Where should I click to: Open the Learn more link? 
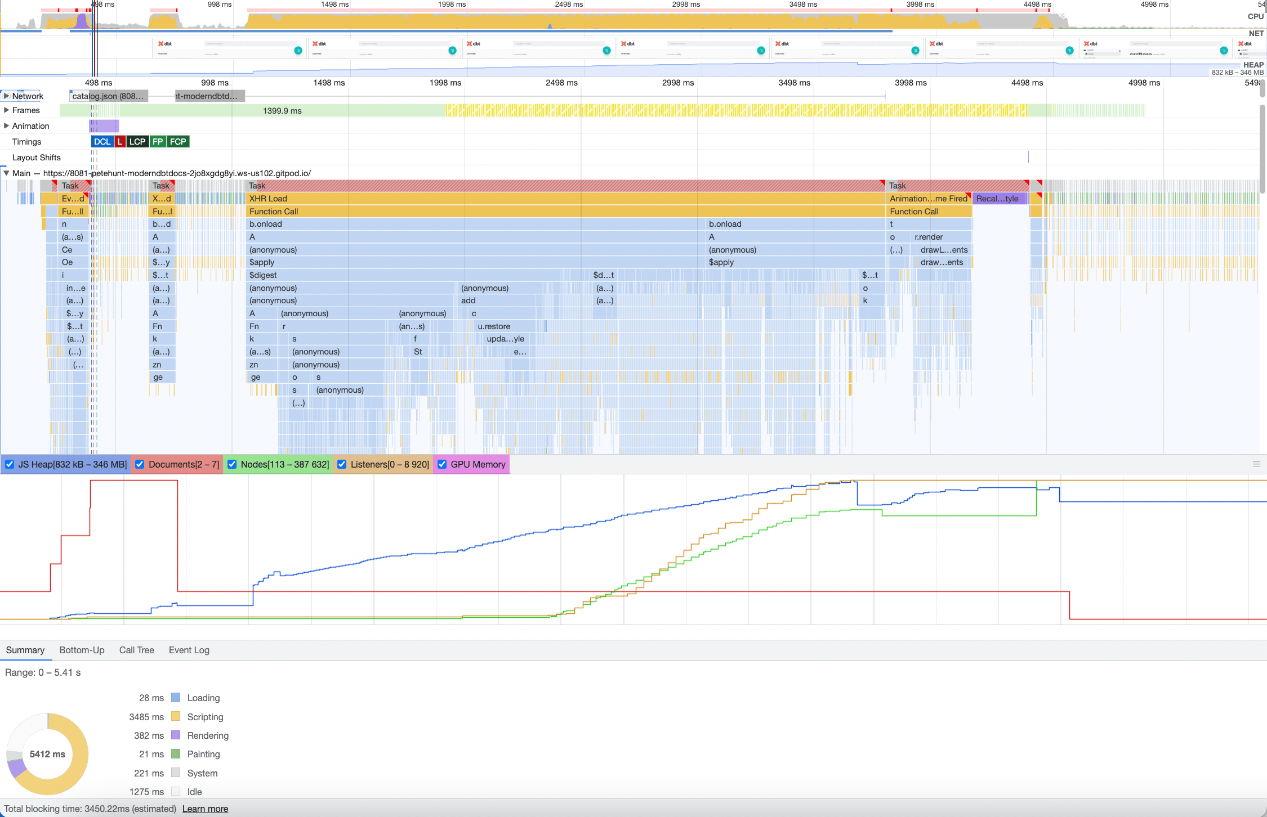pos(205,809)
